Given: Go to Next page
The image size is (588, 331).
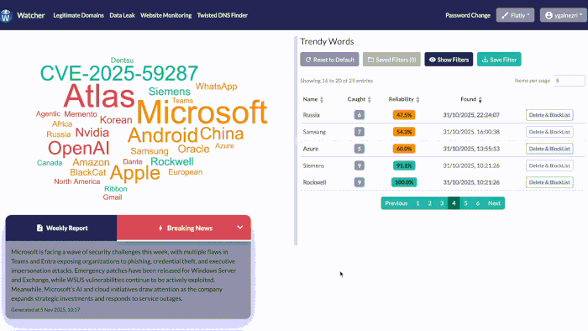Looking at the screenshot, I should [494, 203].
